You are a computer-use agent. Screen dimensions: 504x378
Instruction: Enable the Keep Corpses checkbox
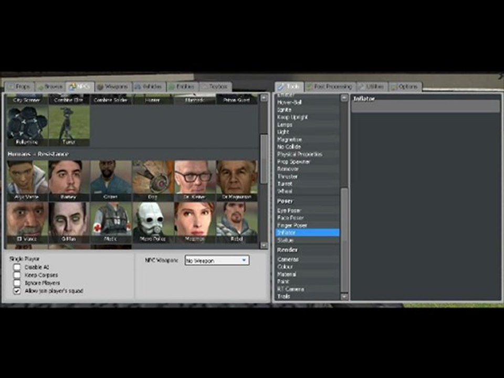(x=17, y=275)
